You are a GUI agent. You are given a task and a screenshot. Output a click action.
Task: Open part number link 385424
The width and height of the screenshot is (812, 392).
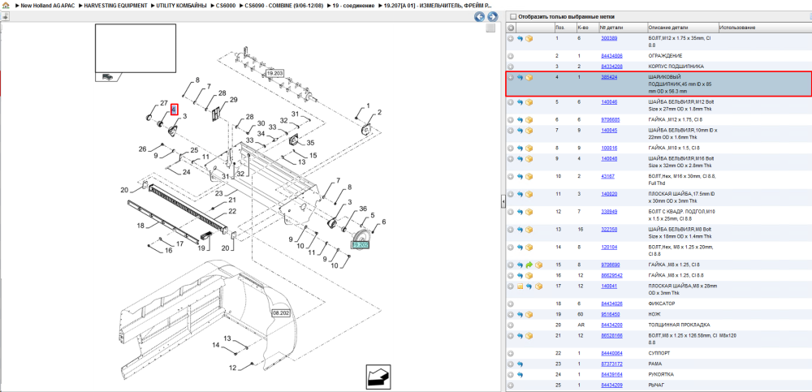(x=609, y=77)
